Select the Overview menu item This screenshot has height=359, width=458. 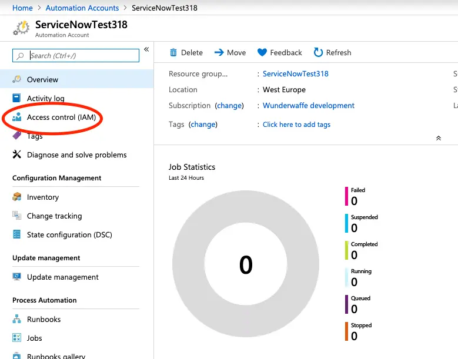(x=42, y=79)
